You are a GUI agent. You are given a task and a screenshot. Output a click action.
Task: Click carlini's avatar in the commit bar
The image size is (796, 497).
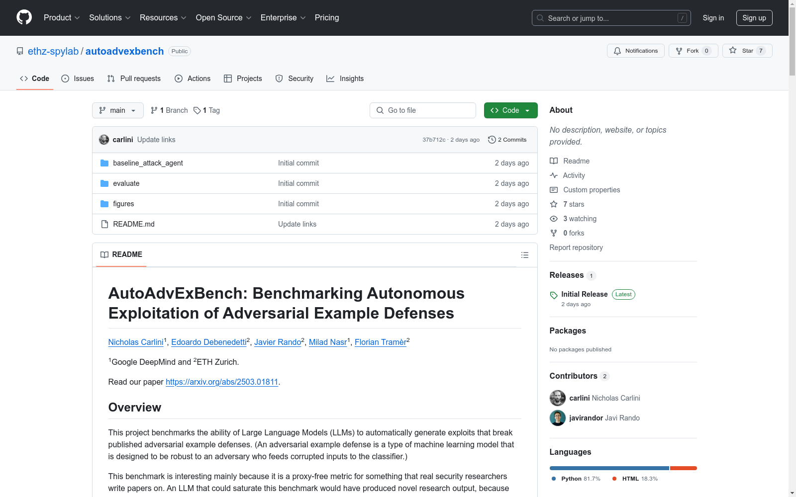point(104,140)
